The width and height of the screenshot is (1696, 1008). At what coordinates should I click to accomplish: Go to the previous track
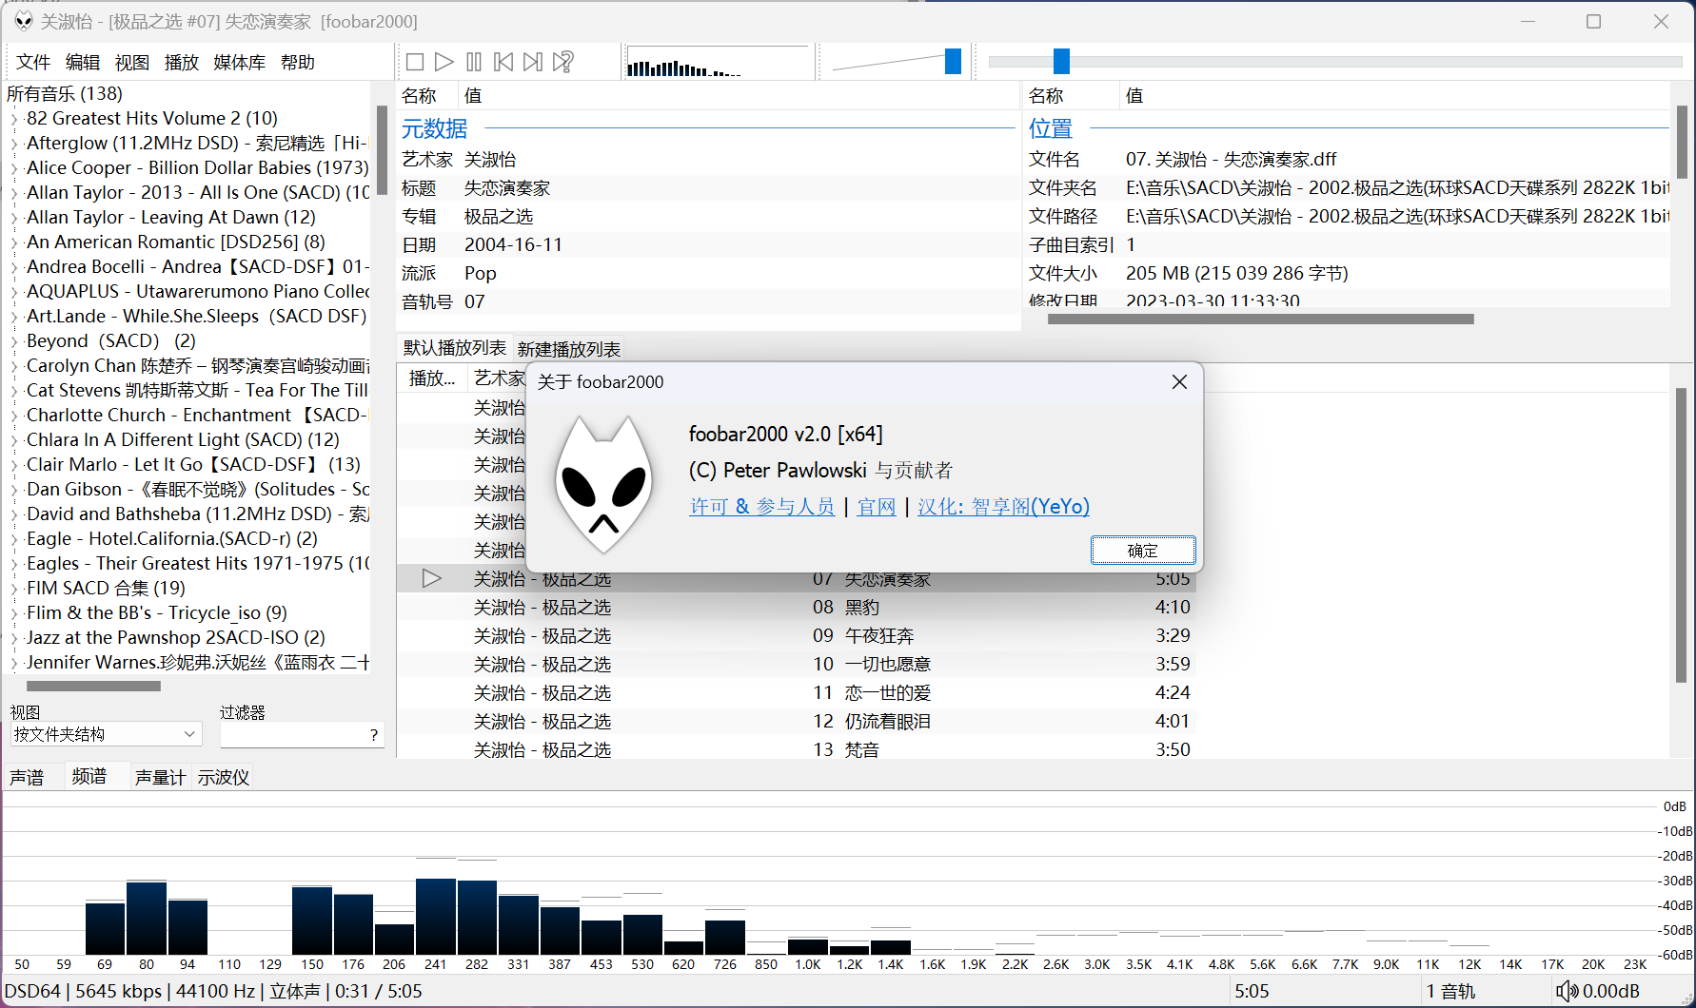pyautogui.click(x=503, y=62)
